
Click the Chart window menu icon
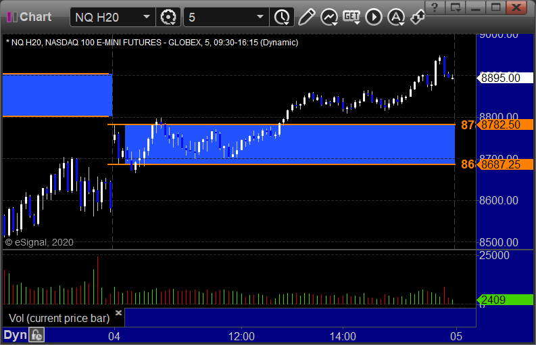tap(12, 17)
